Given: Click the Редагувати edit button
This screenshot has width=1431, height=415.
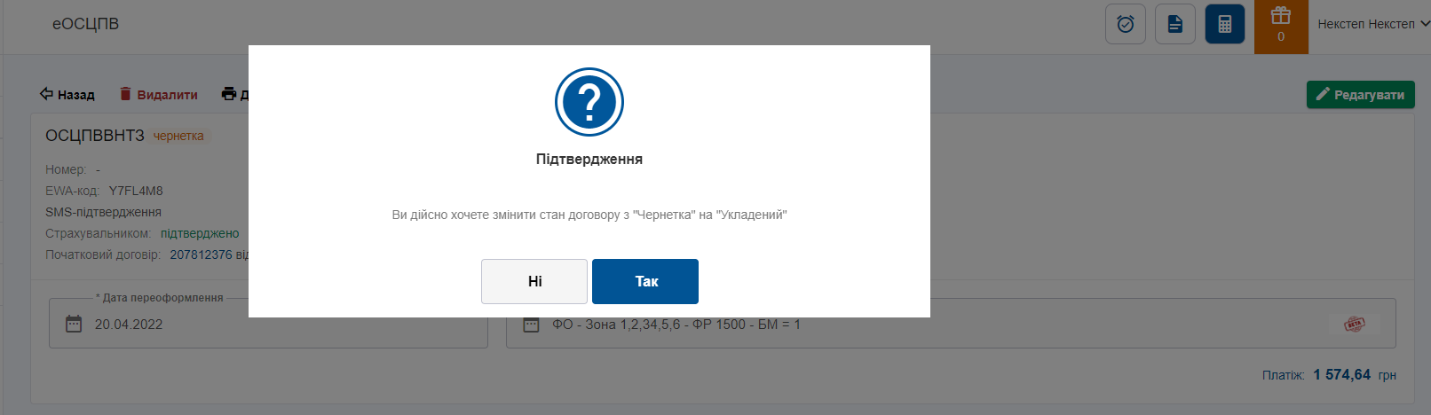Looking at the screenshot, I should point(1360,95).
